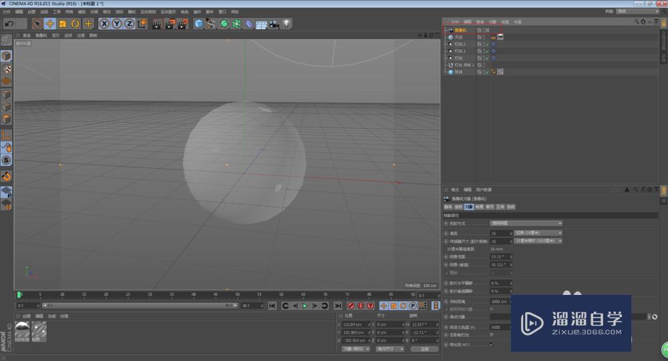Click the 应用 Apply button in coordinates
The image size is (668, 361).
425,349
